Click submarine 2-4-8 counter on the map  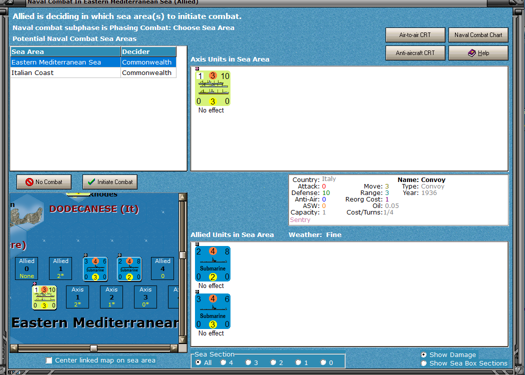coord(129,269)
